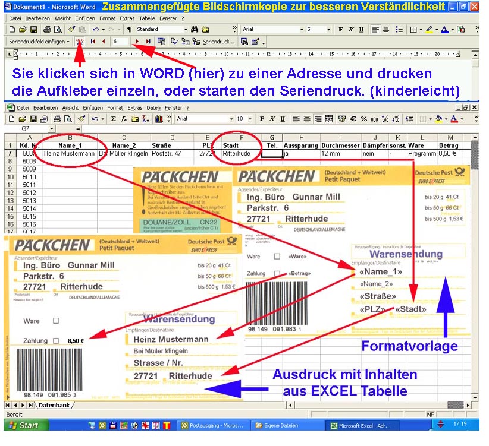Open a file using Word's Open folder icon

pyautogui.click(x=23, y=30)
